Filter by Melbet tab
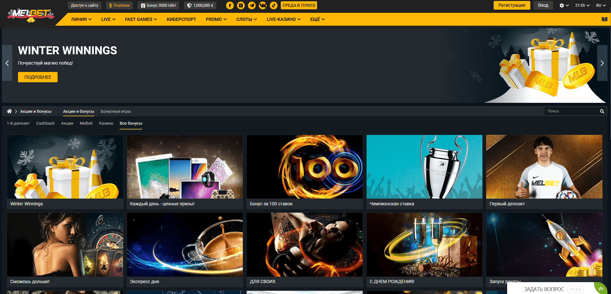 tap(86, 123)
